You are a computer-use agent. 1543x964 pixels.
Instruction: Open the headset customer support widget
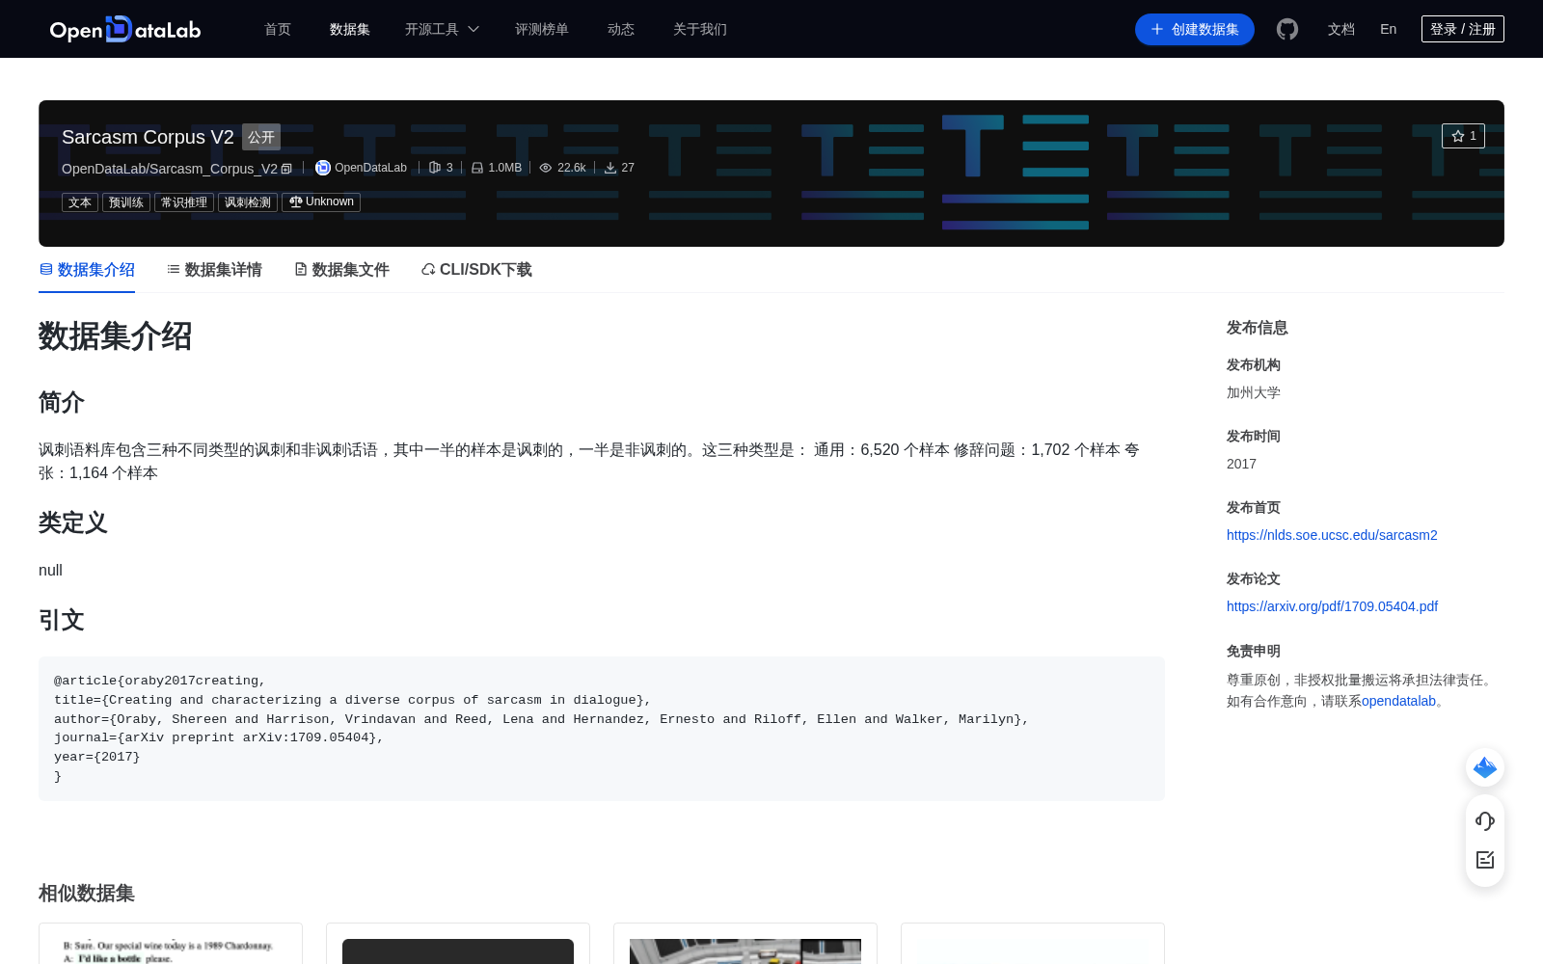tap(1485, 820)
